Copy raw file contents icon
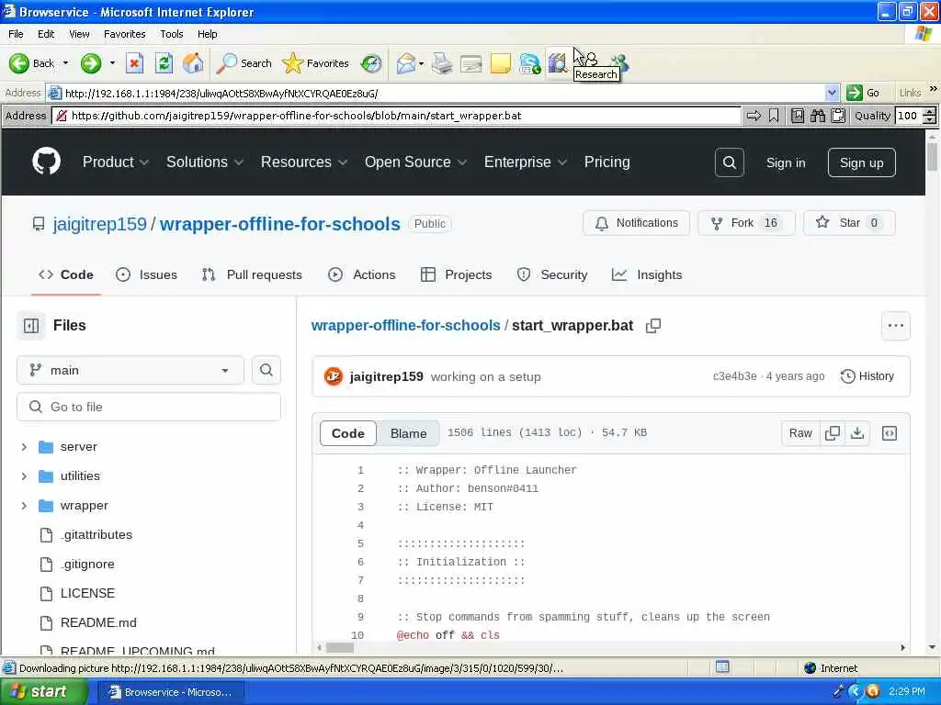This screenshot has width=941, height=705. point(833,433)
